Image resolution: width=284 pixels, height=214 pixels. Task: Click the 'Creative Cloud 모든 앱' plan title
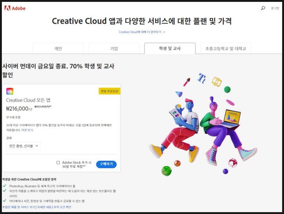[28, 100]
